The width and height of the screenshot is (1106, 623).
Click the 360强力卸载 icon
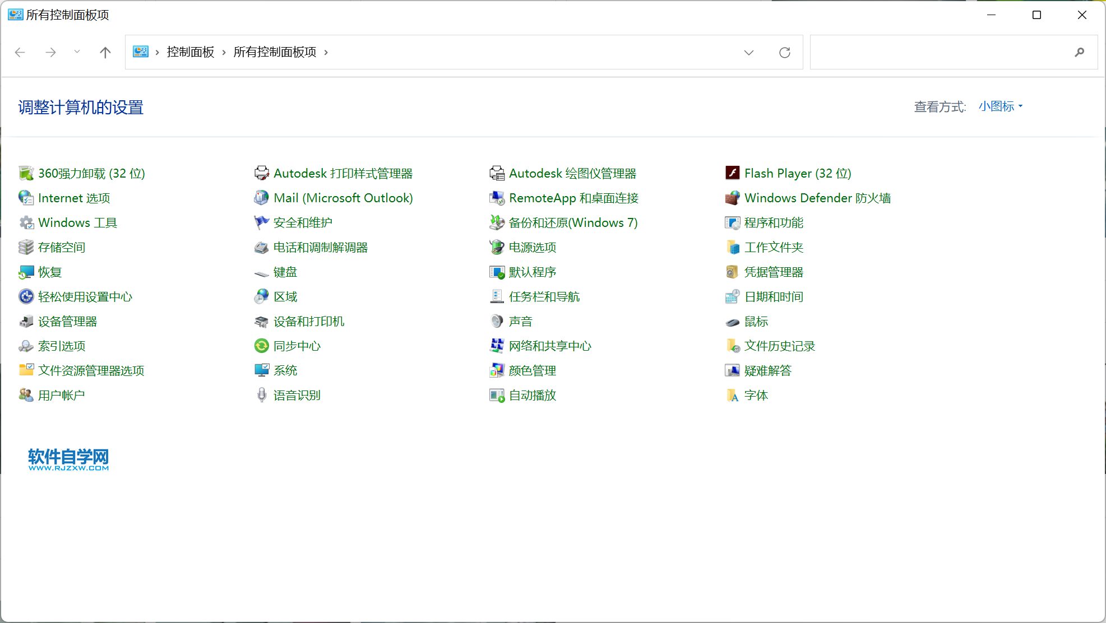(26, 174)
